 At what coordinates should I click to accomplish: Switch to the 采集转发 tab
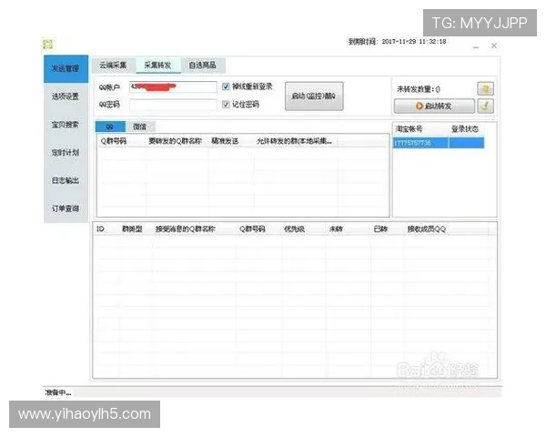(x=158, y=66)
